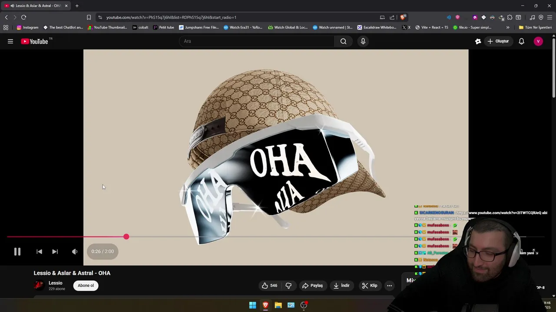Open Brave browser from the taskbar
This screenshot has height=312, width=556.
265,305
